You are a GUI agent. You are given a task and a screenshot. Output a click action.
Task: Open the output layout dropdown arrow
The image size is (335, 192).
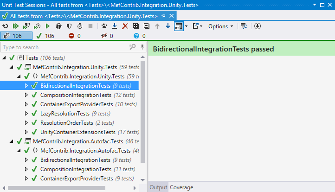point(187,26)
